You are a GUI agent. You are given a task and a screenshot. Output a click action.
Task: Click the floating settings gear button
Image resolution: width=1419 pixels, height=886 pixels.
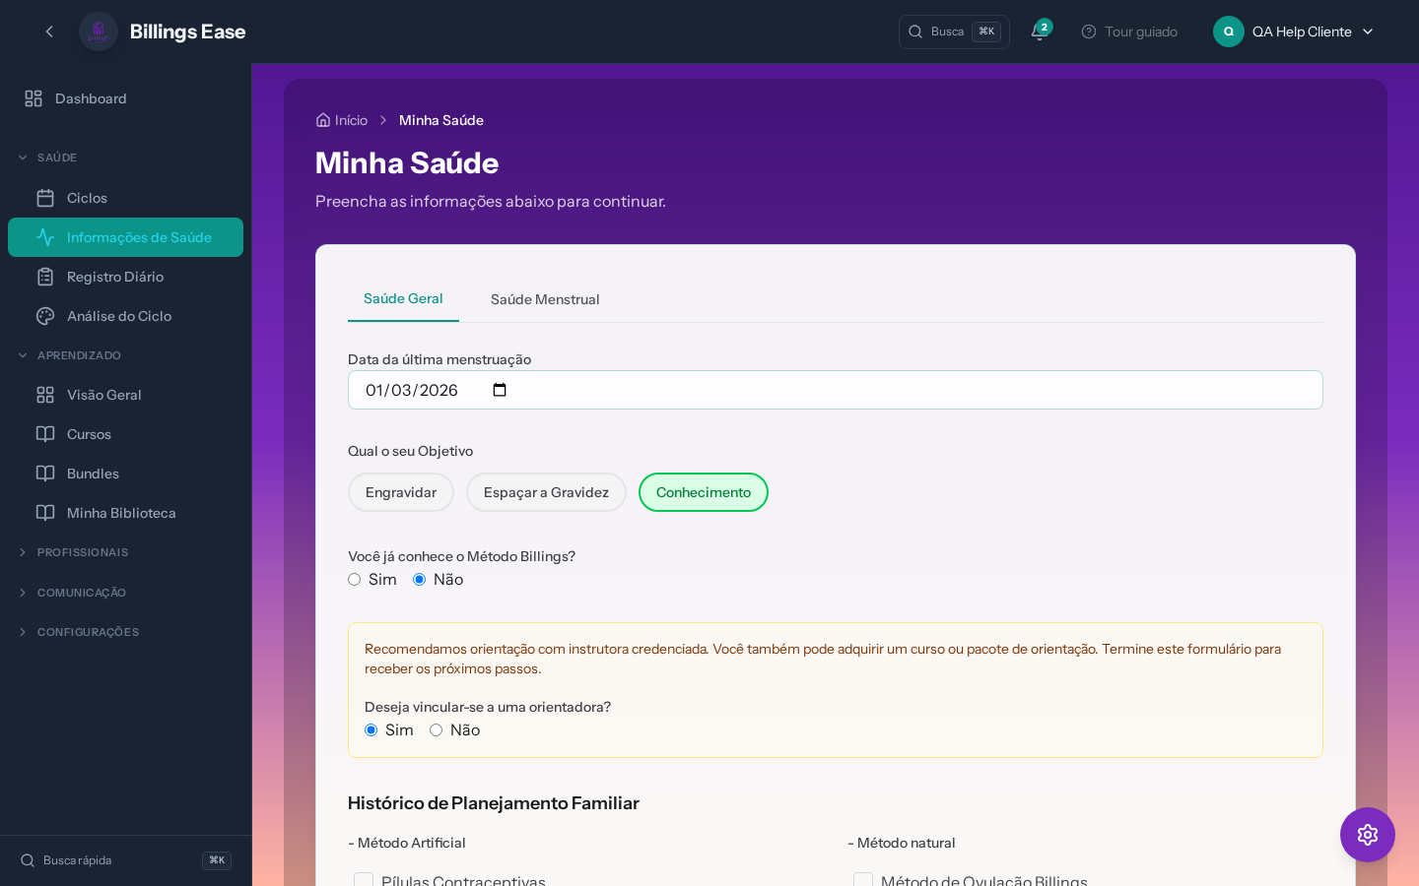coord(1367,835)
